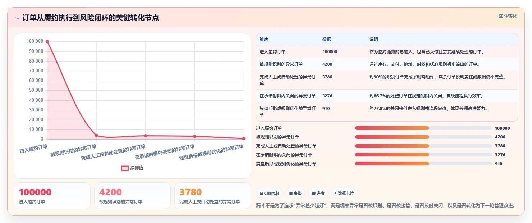Image resolution: width=532 pixels, height=223 pixels.
Task: Click the 数据卡片 chip
Action: pyautogui.click(x=344, y=193)
